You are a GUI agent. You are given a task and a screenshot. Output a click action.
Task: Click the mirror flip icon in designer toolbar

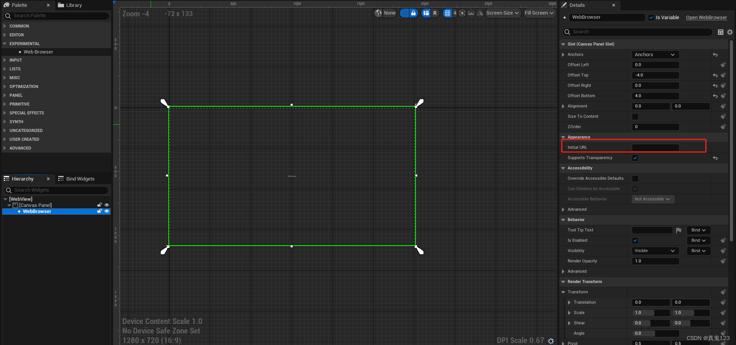[x=480, y=13]
